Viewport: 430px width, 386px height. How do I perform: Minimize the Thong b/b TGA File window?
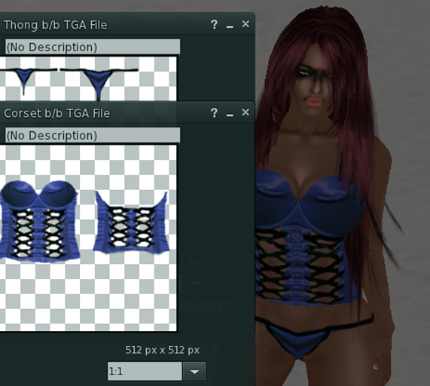tap(230, 26)
